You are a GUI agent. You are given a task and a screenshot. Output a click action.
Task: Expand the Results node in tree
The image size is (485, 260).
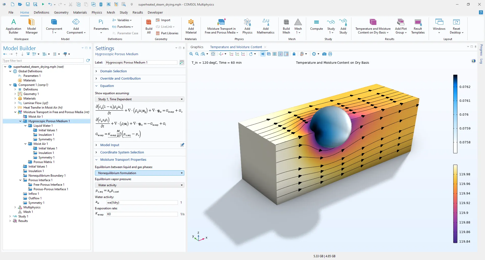(10, 221)
